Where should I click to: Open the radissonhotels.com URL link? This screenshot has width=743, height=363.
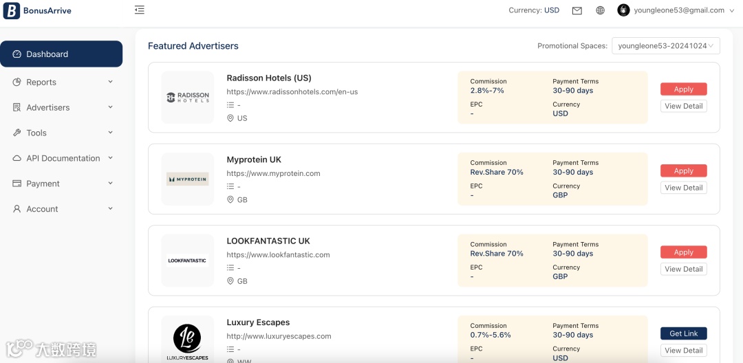tap(292, 92)
